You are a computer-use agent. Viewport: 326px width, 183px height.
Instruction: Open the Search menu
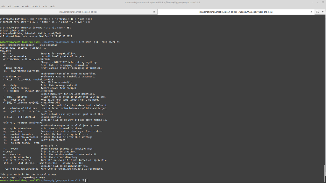click(x=25, y=6)
